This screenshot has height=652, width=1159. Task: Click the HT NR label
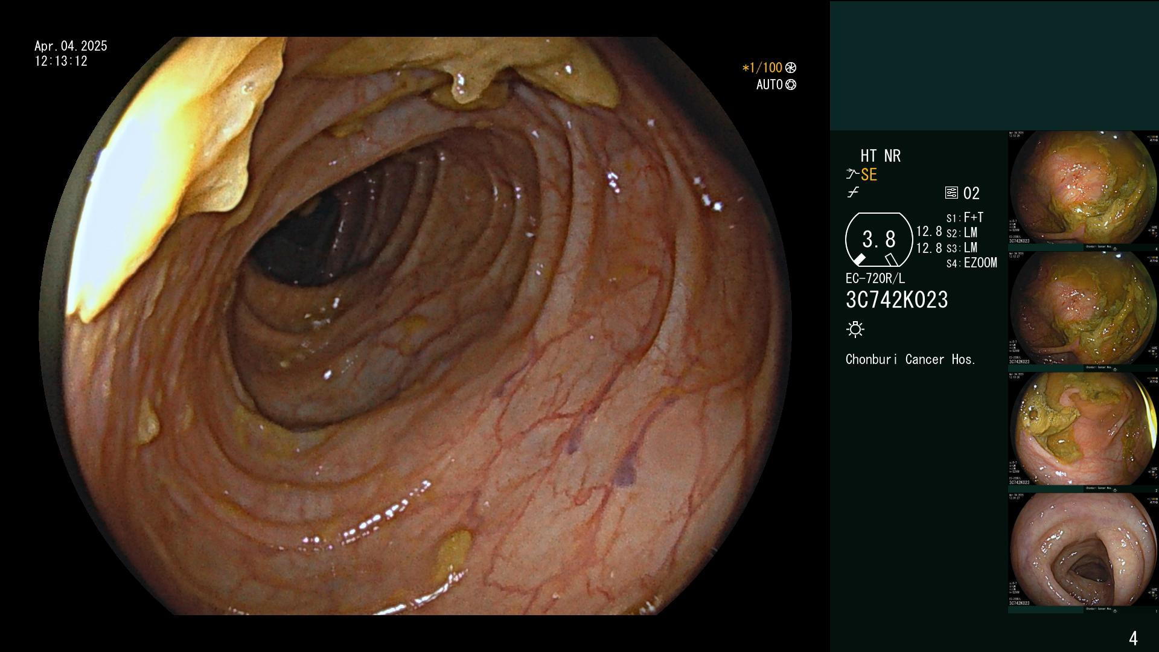coord(880,156)
